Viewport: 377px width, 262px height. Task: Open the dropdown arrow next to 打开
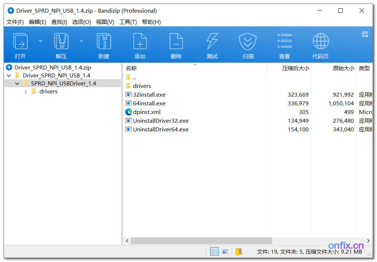coord(40,41)
